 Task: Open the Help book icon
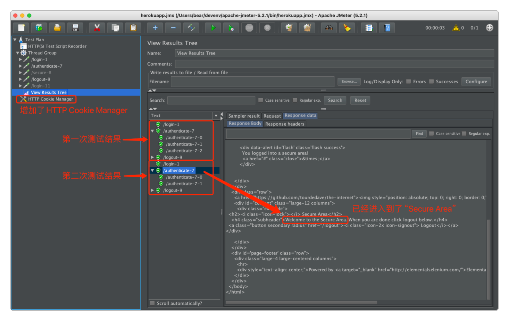[387, 28]
